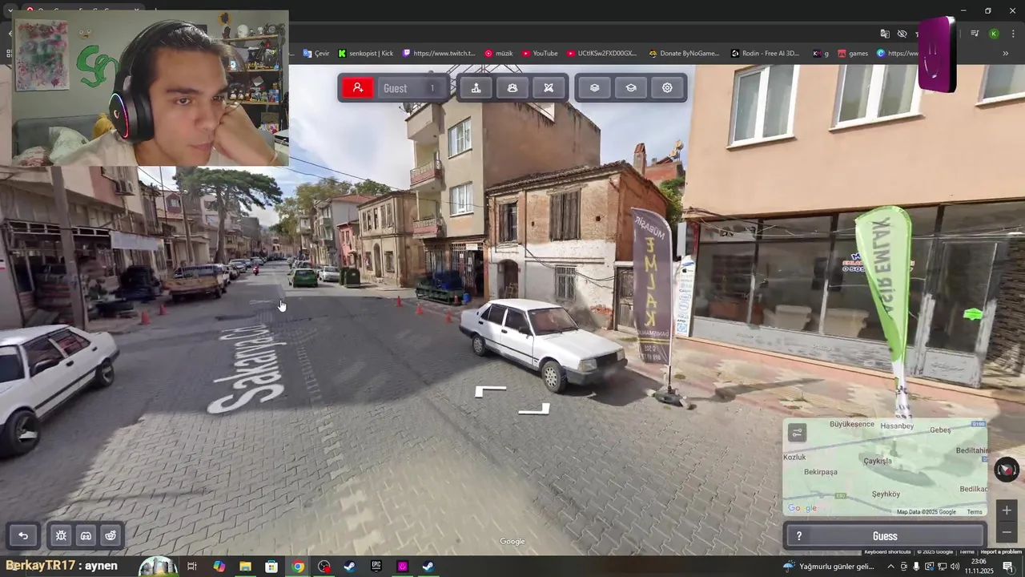Open notification center icon

click(x=1008, y=567)
